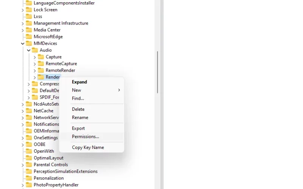Click the RemoteCapture folder icon
The width and height of the screenshot is (303, 189).
click(x=41, y=64)
